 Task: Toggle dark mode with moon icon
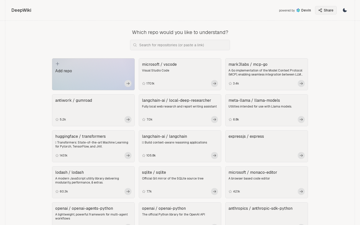point(345,10)
